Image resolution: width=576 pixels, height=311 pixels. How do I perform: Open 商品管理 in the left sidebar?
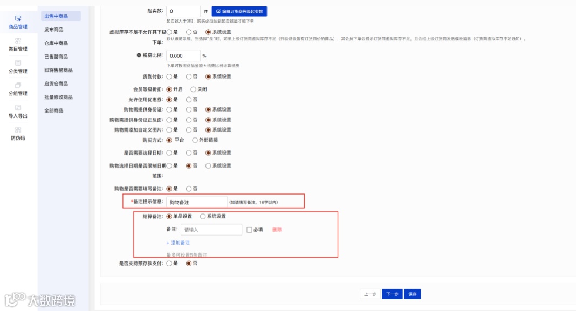pyautogui.click(x=18, y=23)
